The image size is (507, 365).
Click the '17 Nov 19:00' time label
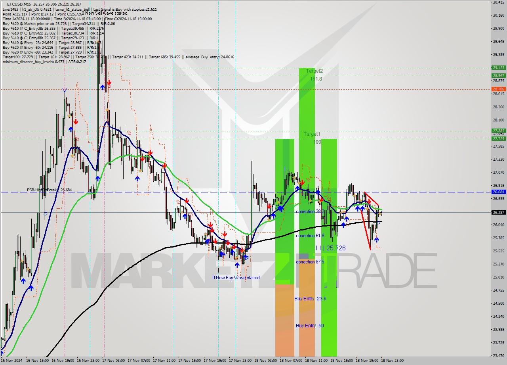(x=215, y=361)
